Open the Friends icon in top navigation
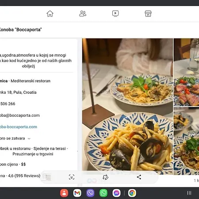 83,14
